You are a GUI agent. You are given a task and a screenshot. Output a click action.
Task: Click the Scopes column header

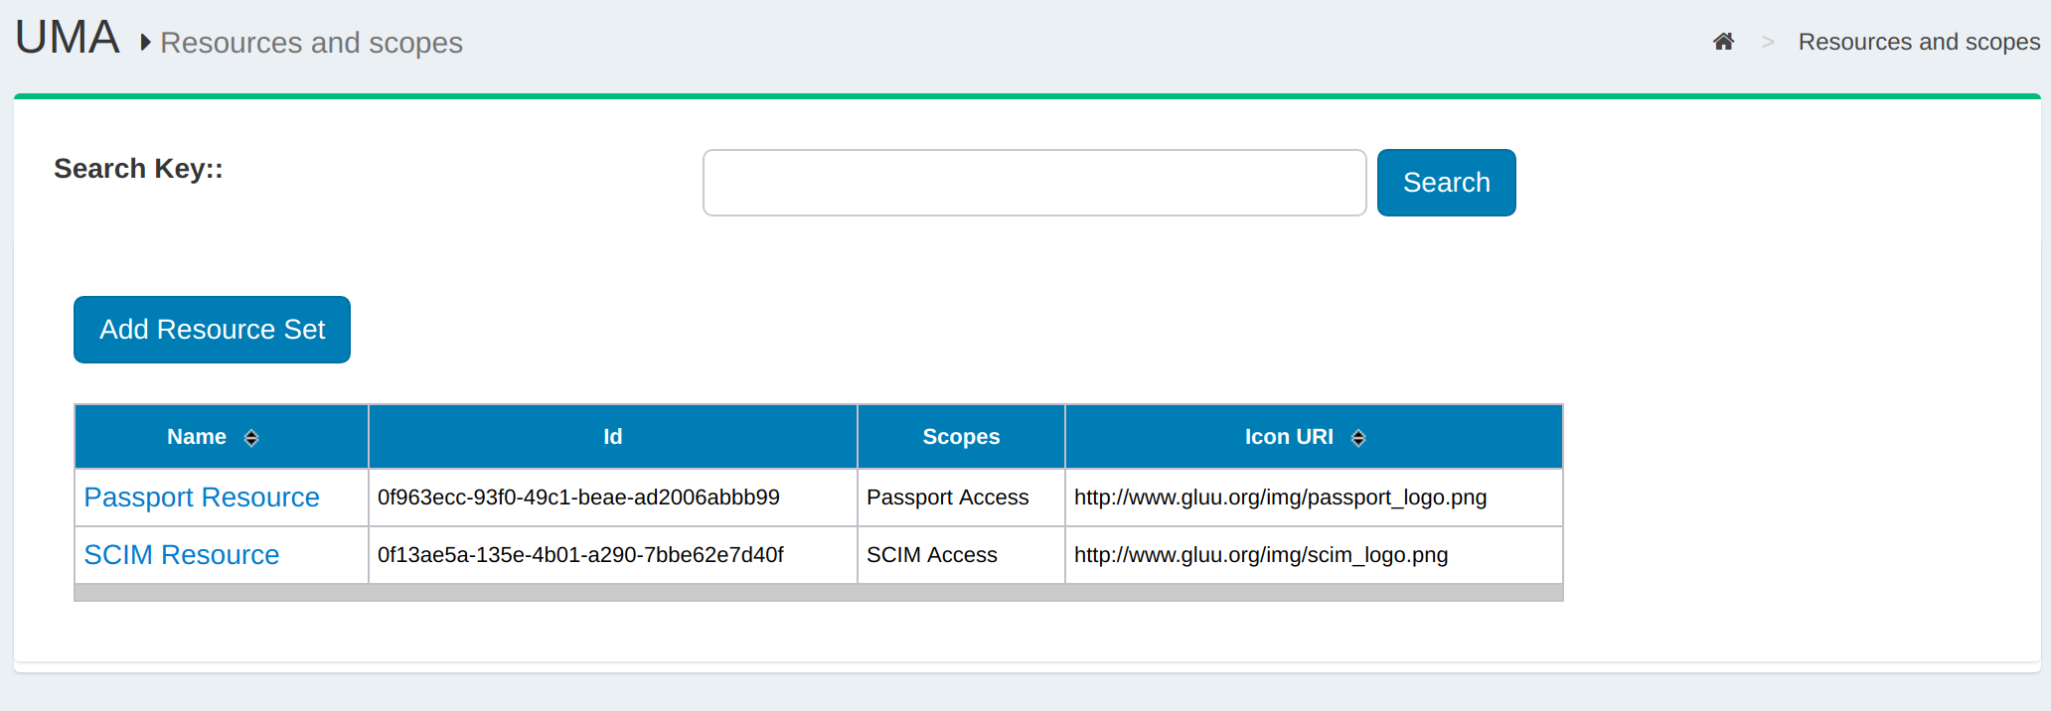961,437
